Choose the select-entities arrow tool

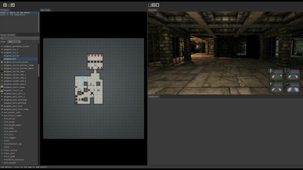(5, 5)
